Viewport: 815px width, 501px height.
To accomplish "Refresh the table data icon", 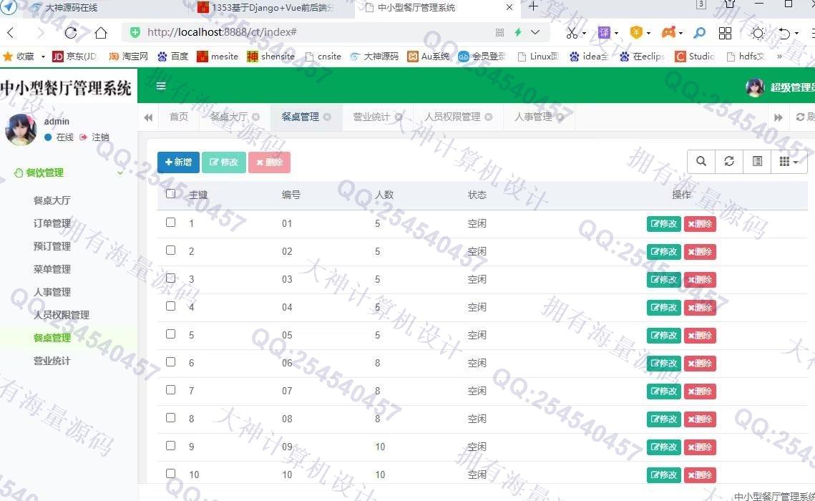I will (x=729, y=161).
